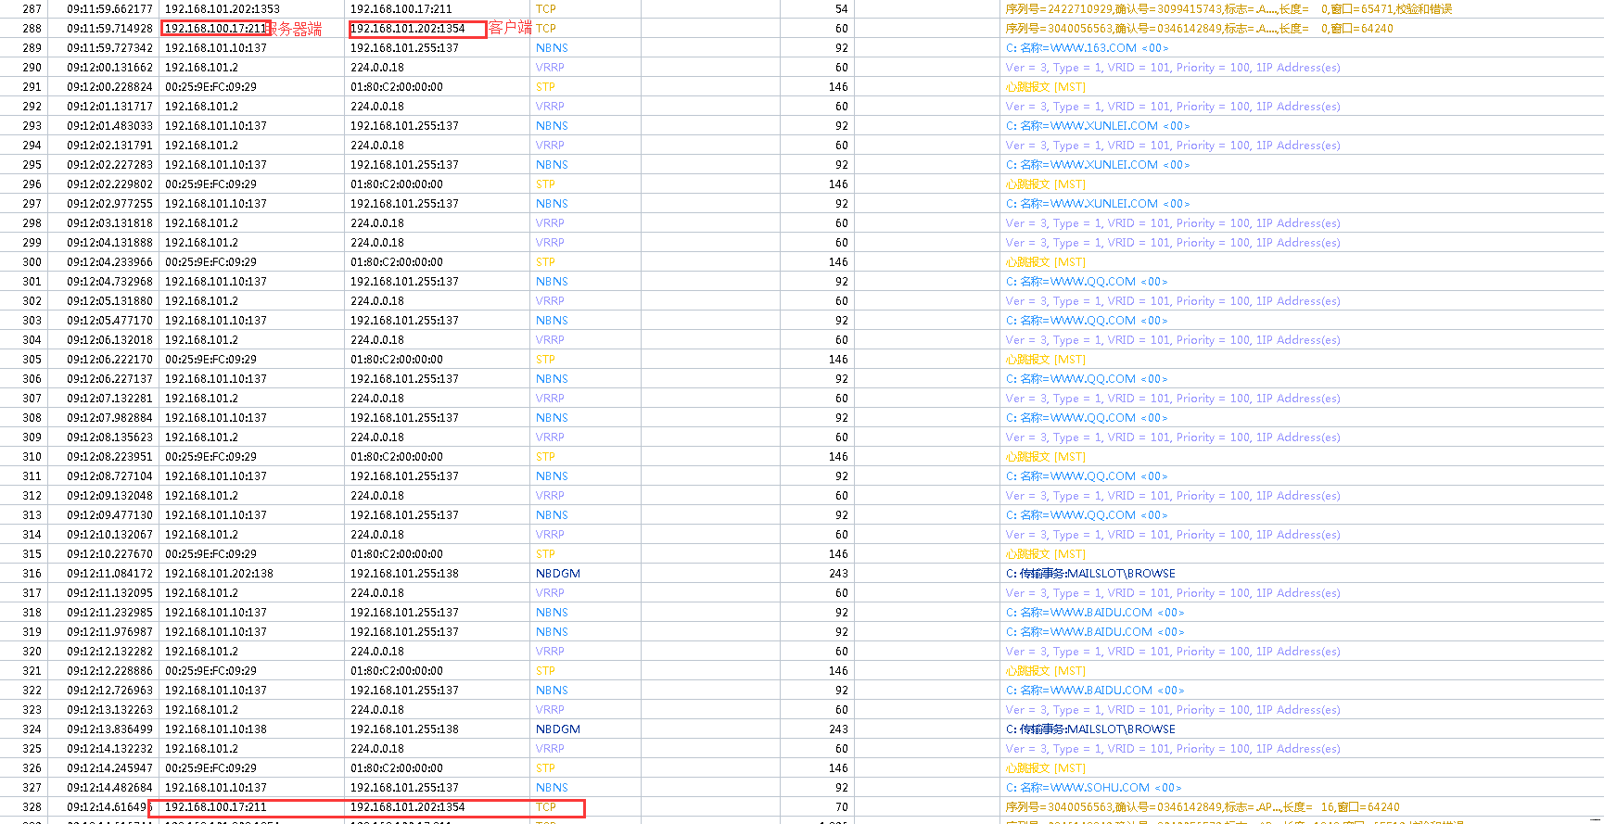Click the length value 146 in packet 296
Image resolution: width=1604 pixels, height=824 pixels.
tap(838, 184)
